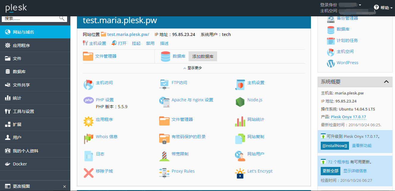Click the 更新全部 button
Viewport: 395px width, 191px height.
tap(331, 171)
